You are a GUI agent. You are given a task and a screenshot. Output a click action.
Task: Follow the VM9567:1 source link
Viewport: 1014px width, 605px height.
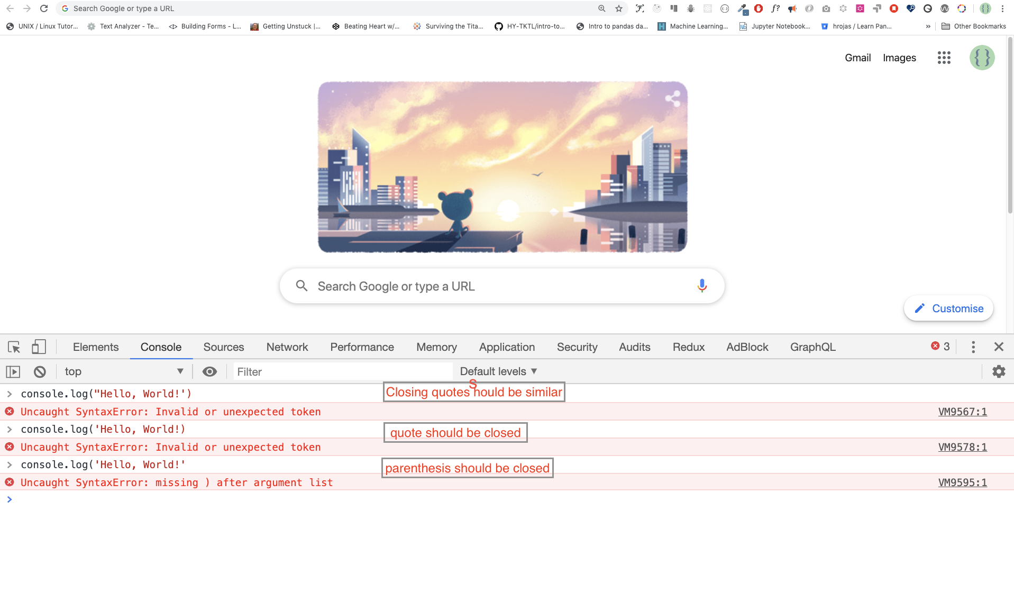point(962,411)
